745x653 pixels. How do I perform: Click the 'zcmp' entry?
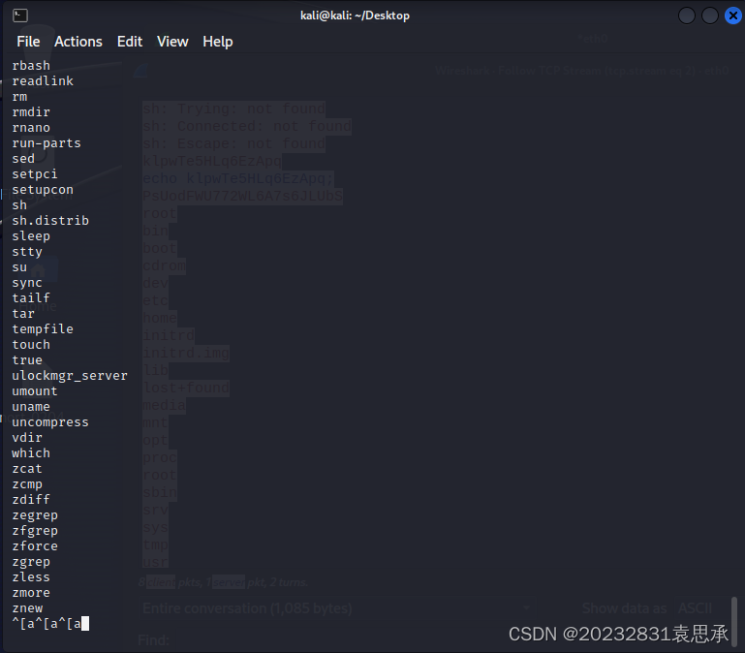tap(27, 484)
